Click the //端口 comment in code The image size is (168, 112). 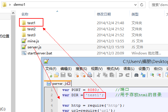click(x=122, y=90)
